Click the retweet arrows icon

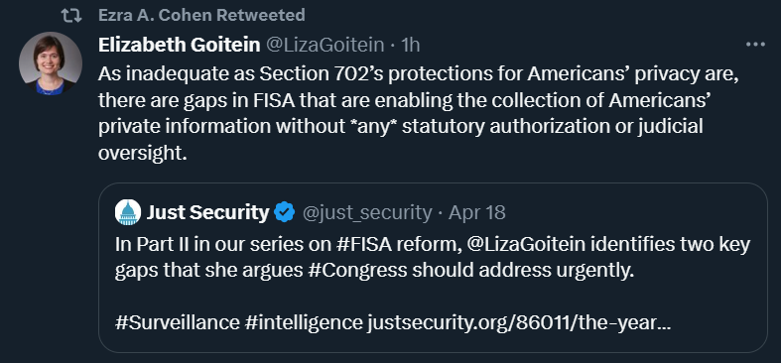pos(70,16)
